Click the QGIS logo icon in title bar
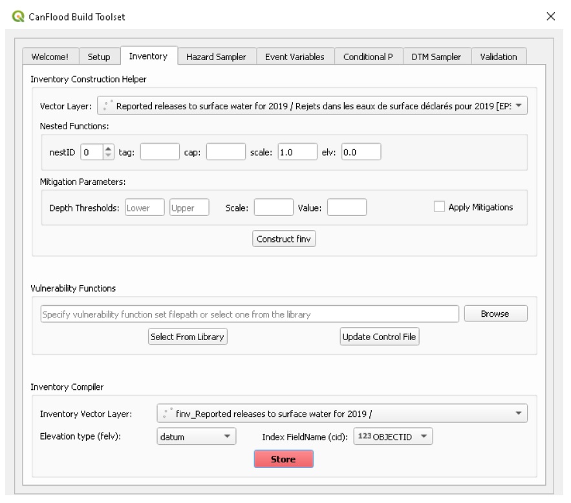Screen dimensions: 571x503 pos(18,16)
